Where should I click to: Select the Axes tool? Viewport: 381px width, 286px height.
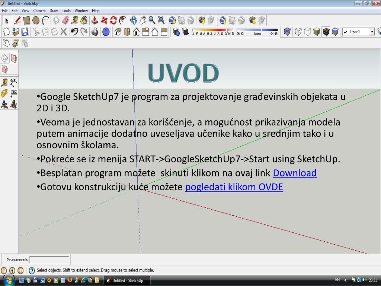(4, 105)
